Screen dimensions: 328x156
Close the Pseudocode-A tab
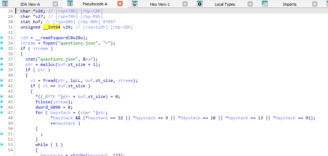[x=120, y=4]
